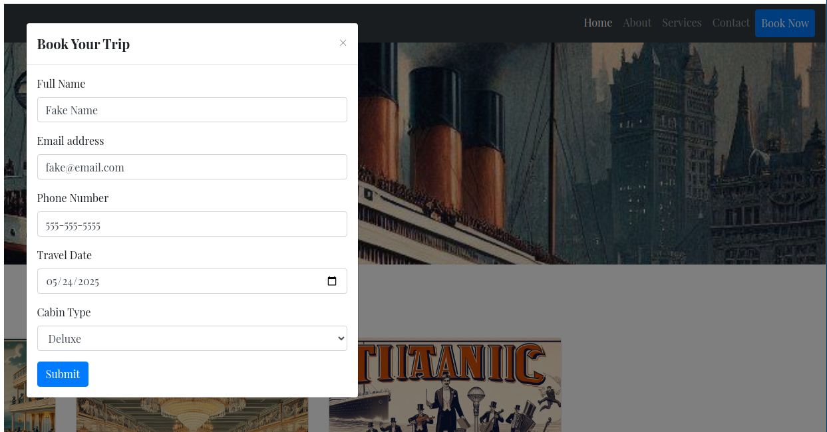Select the month in Travel Date
827x432 pixels.
pos(51,281)
